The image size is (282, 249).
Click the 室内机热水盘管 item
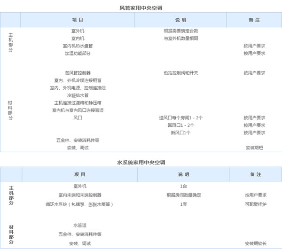point(78,46)
